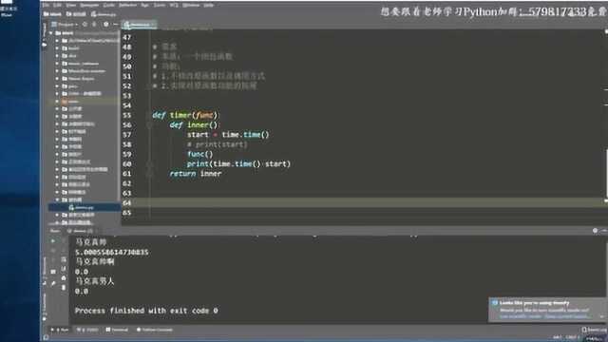Collapse the folder containing the selected file

click(57, 199)
